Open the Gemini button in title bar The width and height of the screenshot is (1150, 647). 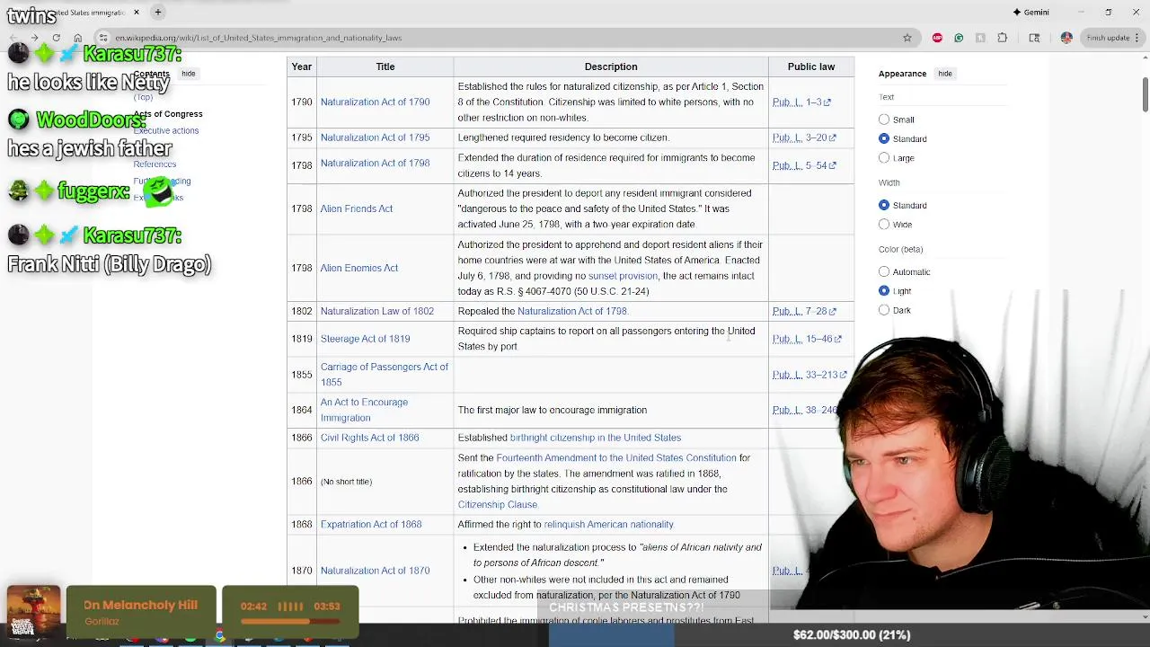tap(1031, 12)
